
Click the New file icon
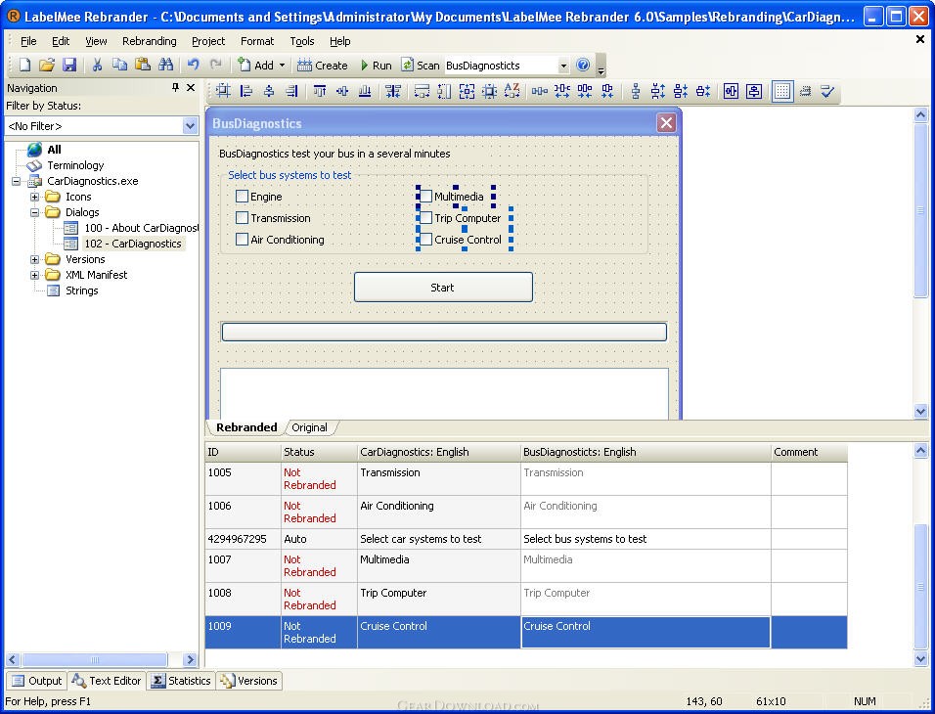pyautogui.click(x=24, y=65)
